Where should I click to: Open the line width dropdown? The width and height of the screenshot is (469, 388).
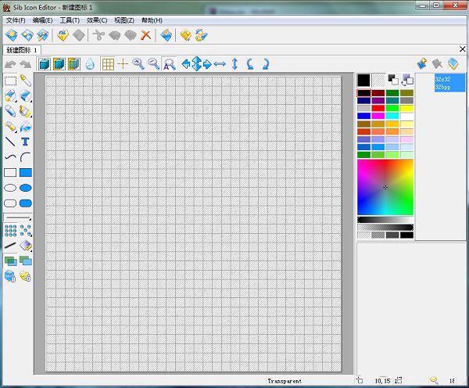17,217
